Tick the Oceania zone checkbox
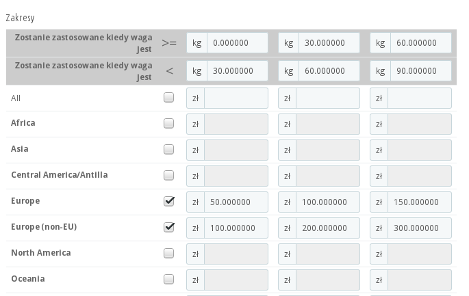Screen dimensions: 469x296 coord(168,280)
